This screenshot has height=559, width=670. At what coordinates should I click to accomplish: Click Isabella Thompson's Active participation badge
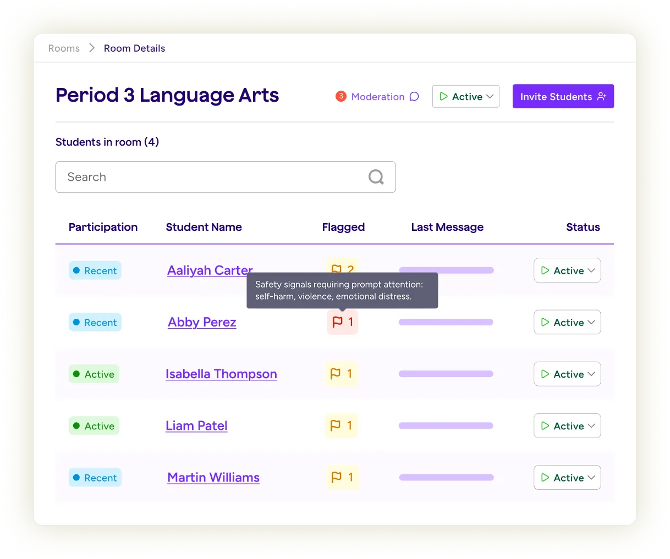point(94,374)
